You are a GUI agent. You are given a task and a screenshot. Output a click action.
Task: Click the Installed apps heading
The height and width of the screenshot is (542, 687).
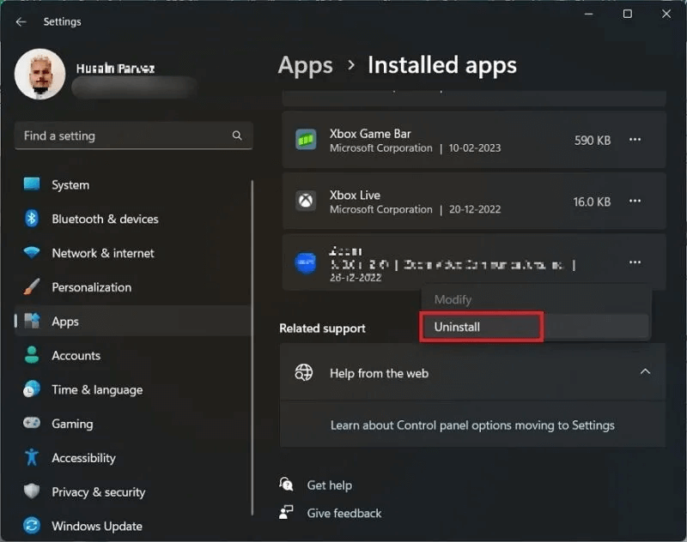442,65
